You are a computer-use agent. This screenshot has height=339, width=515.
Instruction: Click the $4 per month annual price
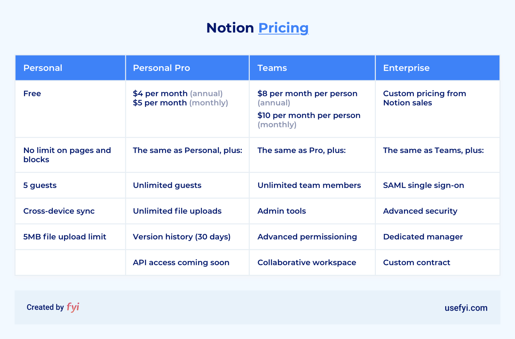tap(178, 93)
